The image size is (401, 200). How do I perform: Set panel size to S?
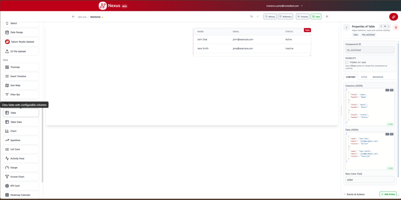pos(381,26)
